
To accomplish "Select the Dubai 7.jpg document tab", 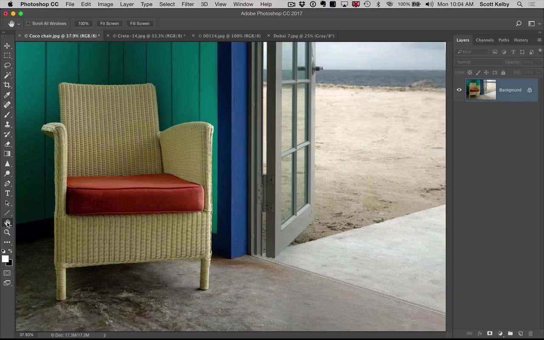I will pyautogui.click(x=304, y=36).
